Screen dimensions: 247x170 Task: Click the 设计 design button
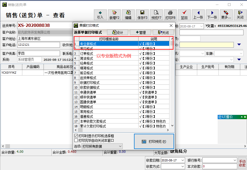click(117, 33)
